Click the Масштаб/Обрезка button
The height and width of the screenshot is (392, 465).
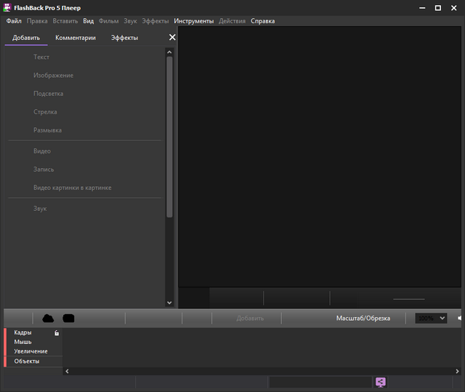pyautogui.click(x=363, y=318)
